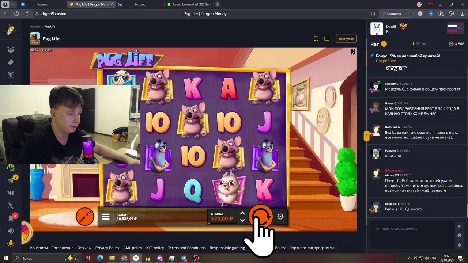
Task: Click the Hacksaw H logo in game
Action: point(353,52)
